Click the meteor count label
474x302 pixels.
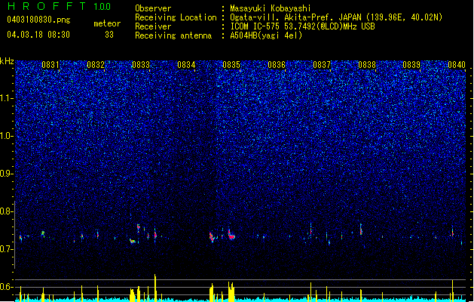click(x=107, y=23)
